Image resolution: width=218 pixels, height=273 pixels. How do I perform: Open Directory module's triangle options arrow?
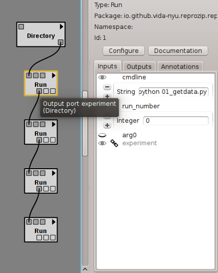click(62, 27)
